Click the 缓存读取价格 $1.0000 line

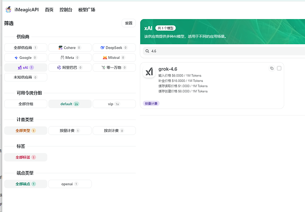(183, 86)
